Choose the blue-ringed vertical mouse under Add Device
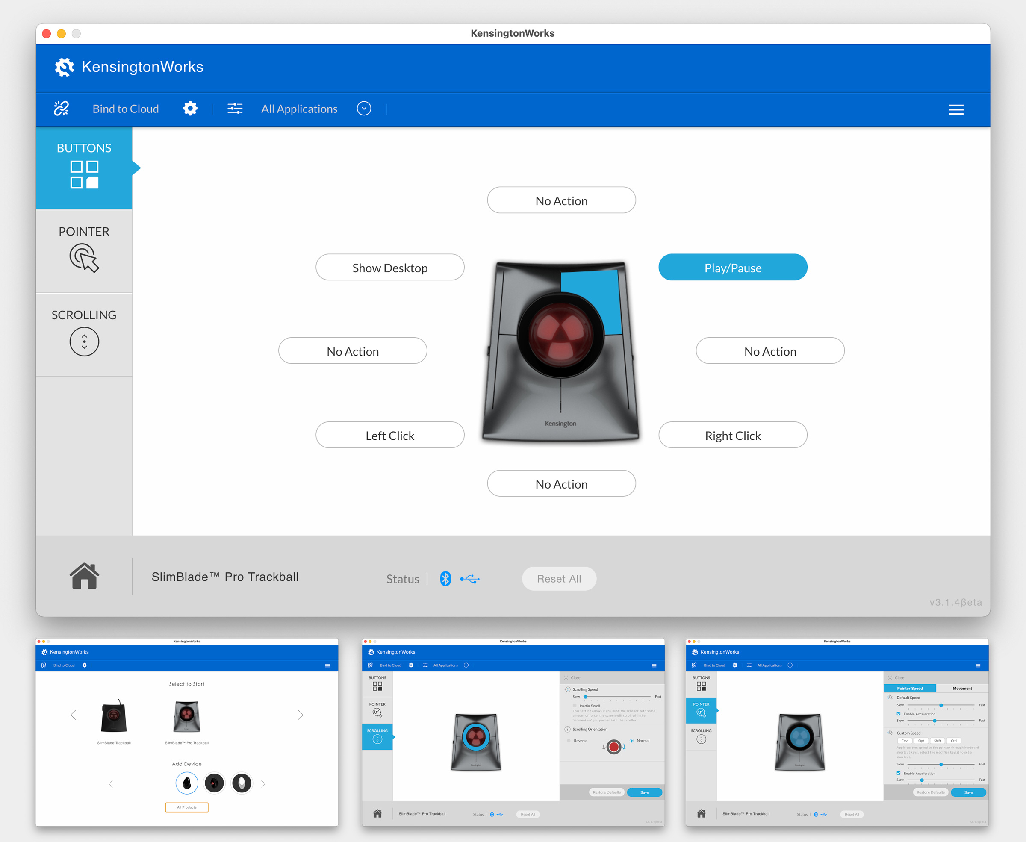 coord(187,783)
